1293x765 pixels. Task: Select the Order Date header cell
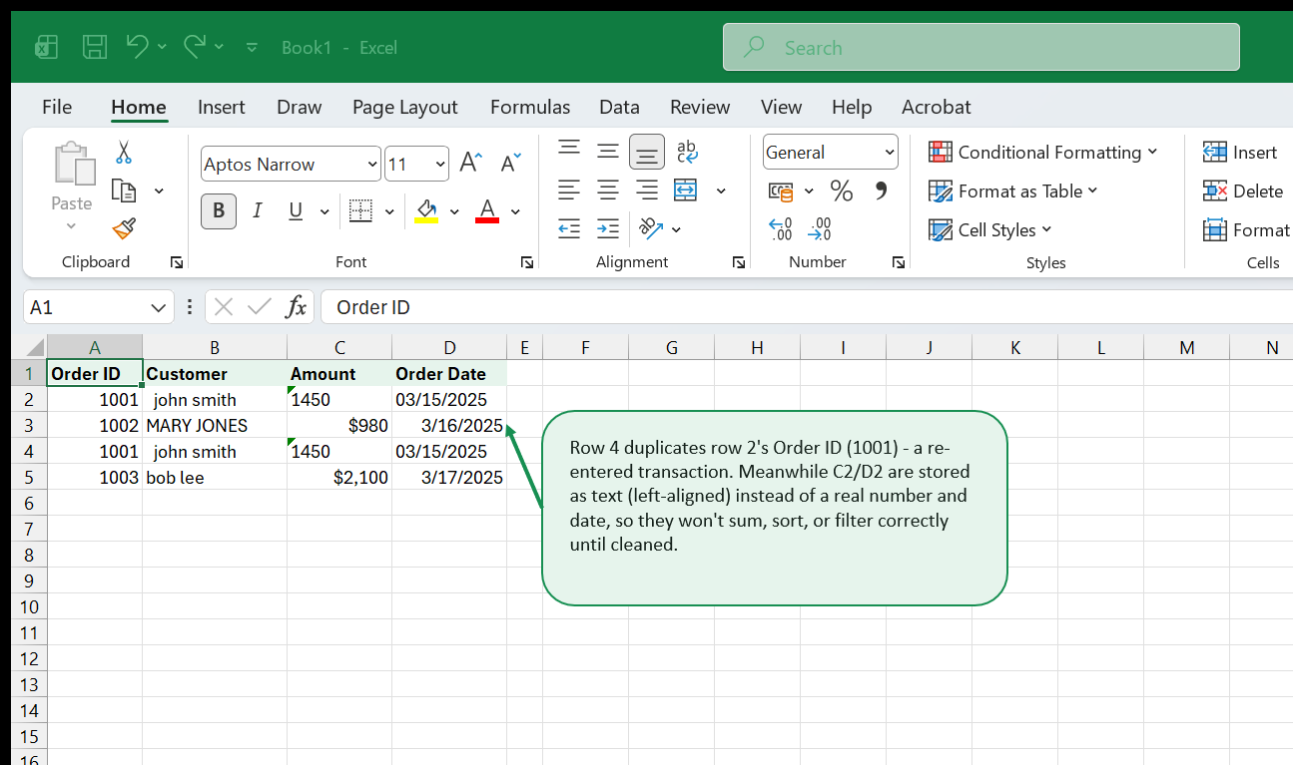click(449, 374)
